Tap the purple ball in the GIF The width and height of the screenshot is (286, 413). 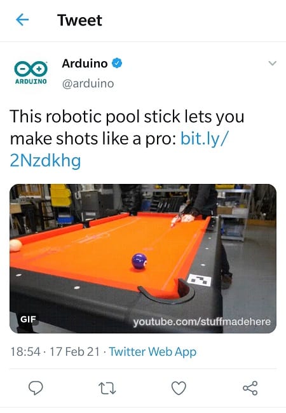pyautogui.click(x=139, y=261)
